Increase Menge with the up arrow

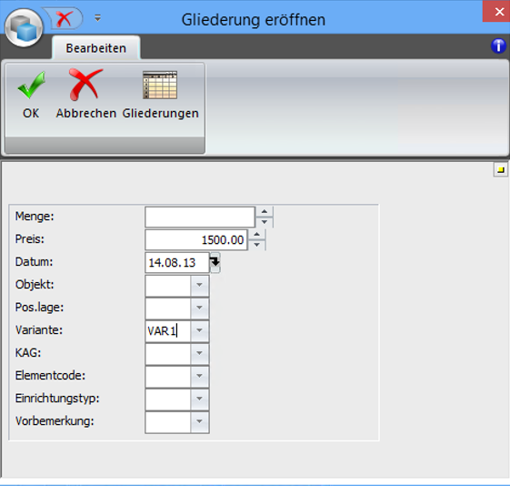[265, 211]
